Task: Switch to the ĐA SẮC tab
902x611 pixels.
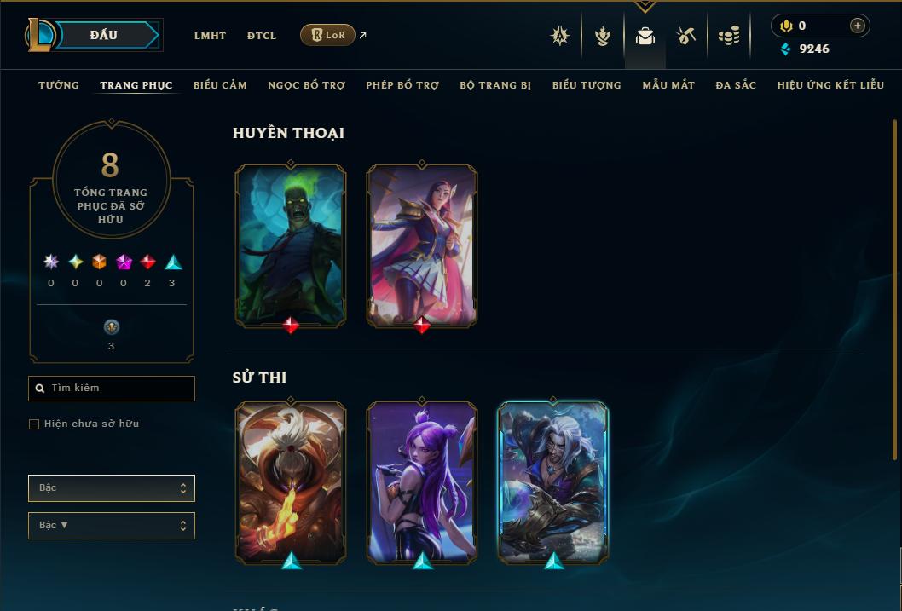Action: pos(736,85)
